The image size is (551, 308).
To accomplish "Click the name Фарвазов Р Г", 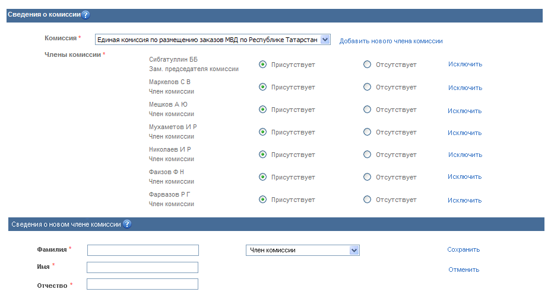I will tap(169, 194).
